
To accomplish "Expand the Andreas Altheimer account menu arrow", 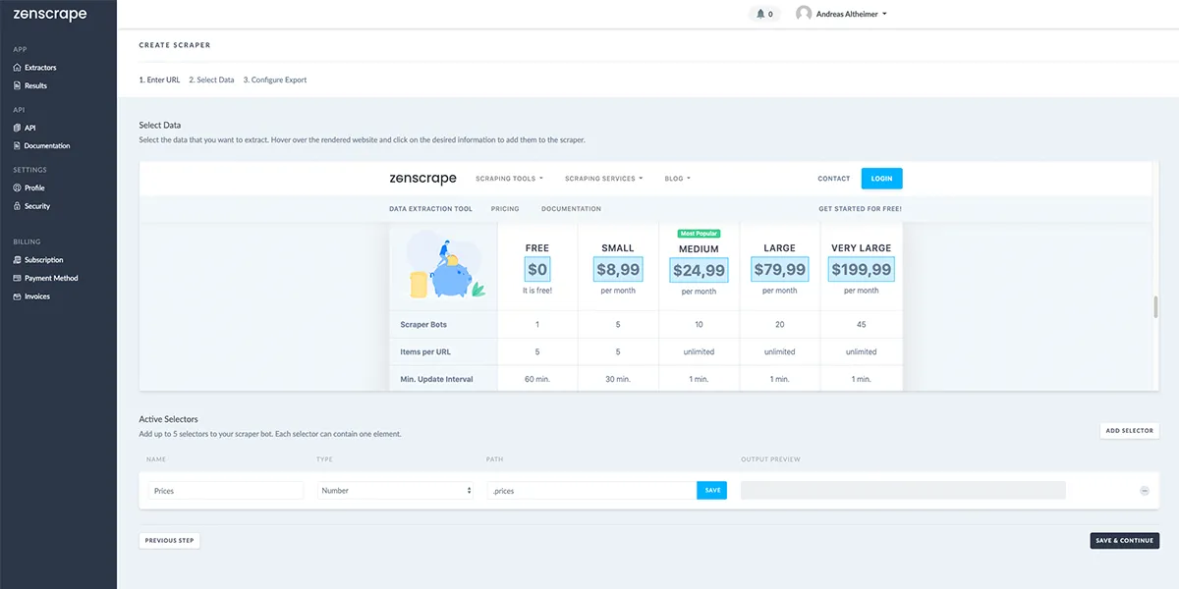I will point(885,15).
